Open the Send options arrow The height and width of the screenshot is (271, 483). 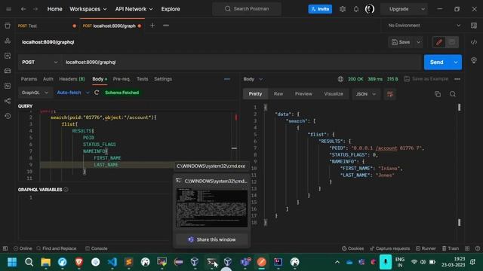456,62
